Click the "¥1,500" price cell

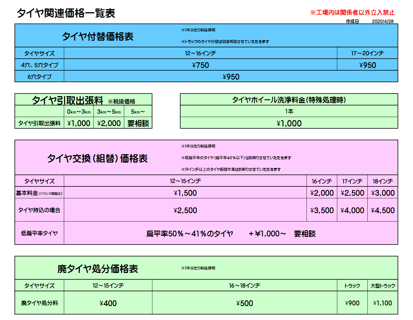[185, 193]
